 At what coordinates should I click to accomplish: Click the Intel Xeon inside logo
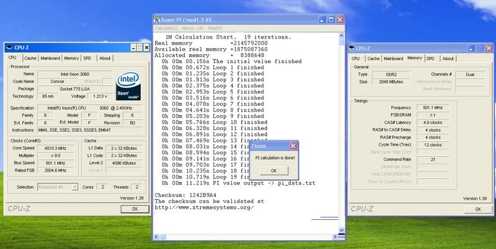[128, 86]
